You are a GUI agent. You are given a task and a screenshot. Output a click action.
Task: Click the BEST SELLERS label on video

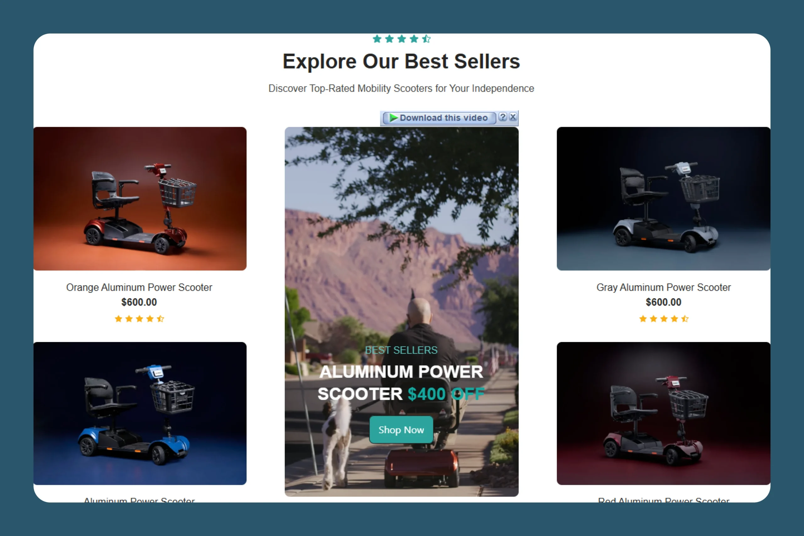[401, 350]
